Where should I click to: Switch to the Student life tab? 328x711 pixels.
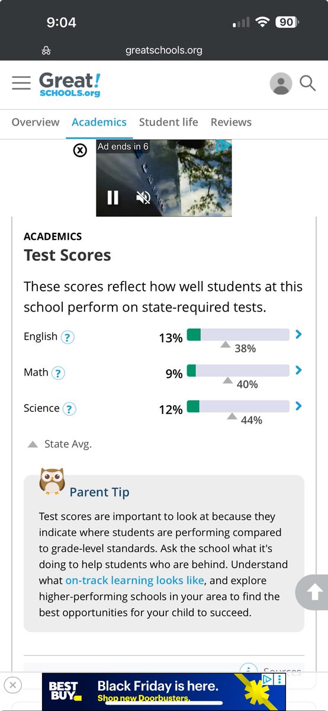click(169, 122)
